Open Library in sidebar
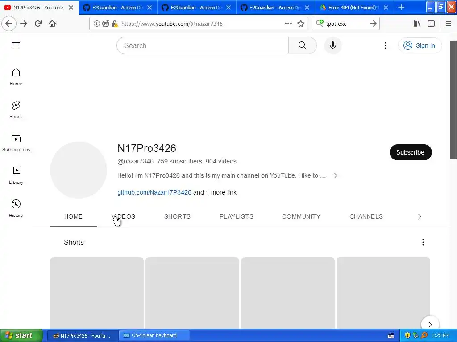The height and width of the screenshot is (342, 457). coord(16,175)
